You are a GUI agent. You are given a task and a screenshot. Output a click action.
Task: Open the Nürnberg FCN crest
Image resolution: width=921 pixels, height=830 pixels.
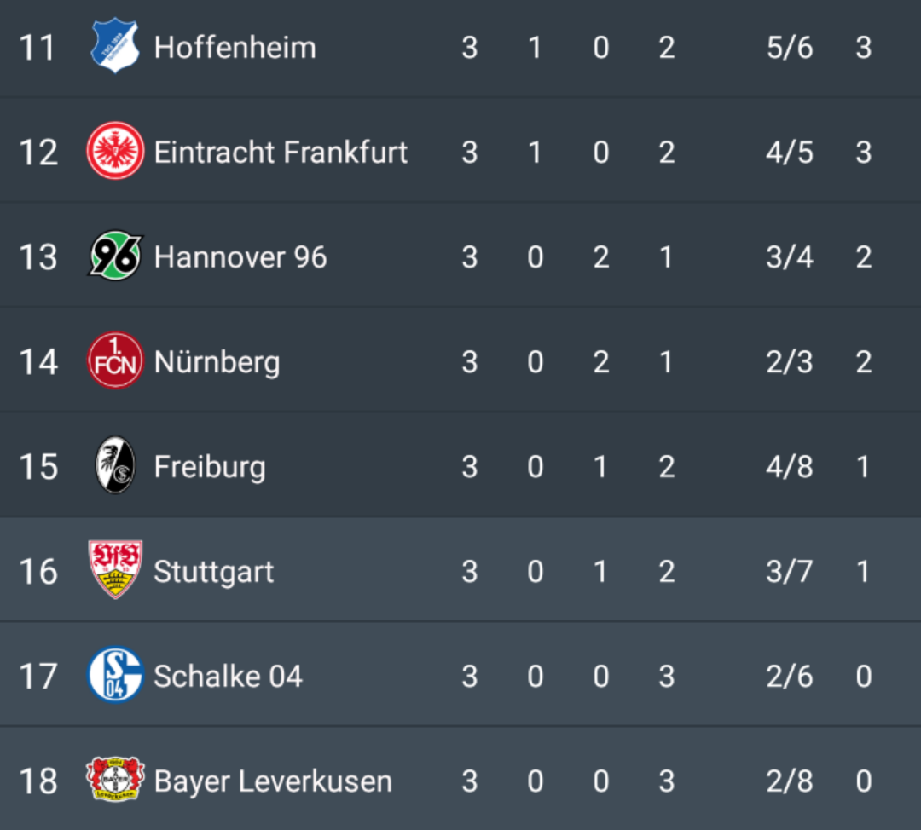pos(115,361)
